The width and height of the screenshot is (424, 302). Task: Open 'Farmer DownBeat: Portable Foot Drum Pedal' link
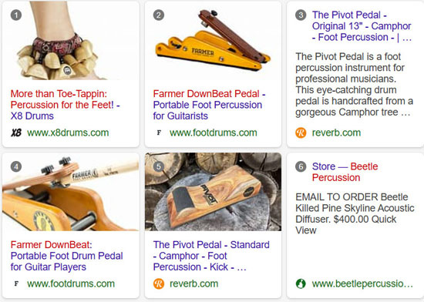click(x=67, y=256)
